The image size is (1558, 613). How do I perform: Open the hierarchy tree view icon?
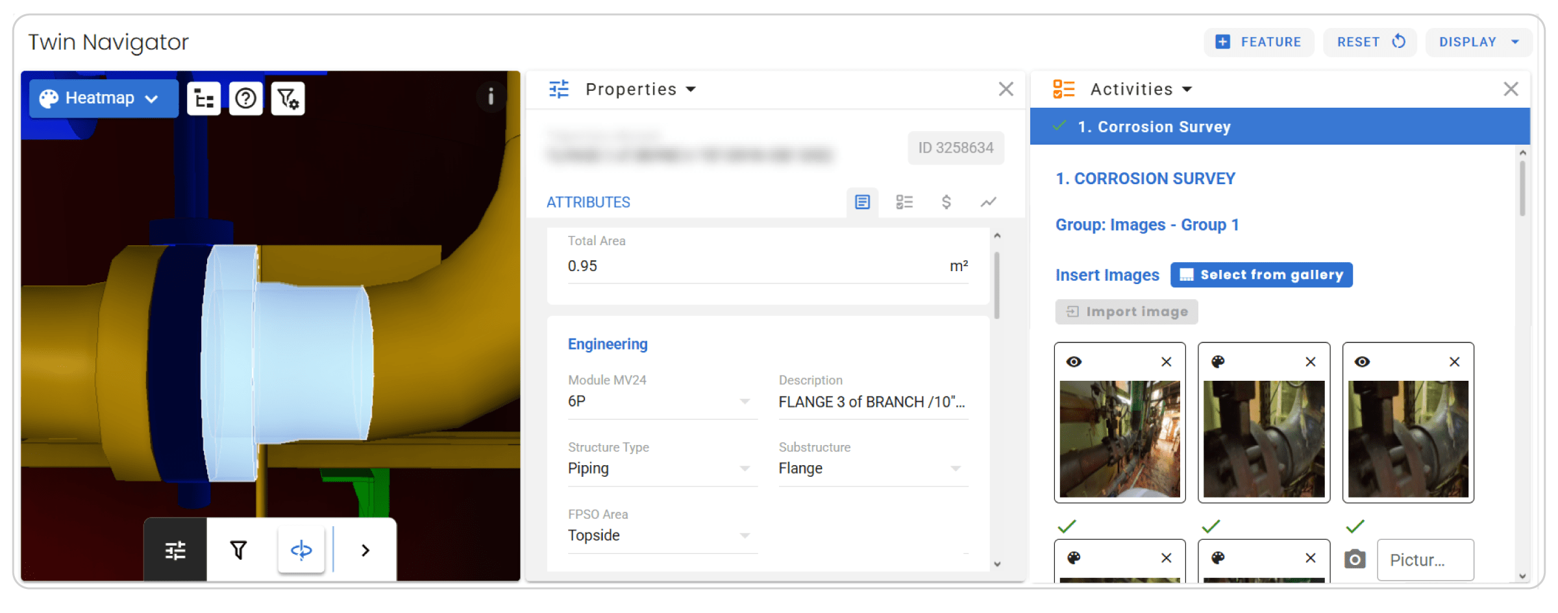click(204, 99)
